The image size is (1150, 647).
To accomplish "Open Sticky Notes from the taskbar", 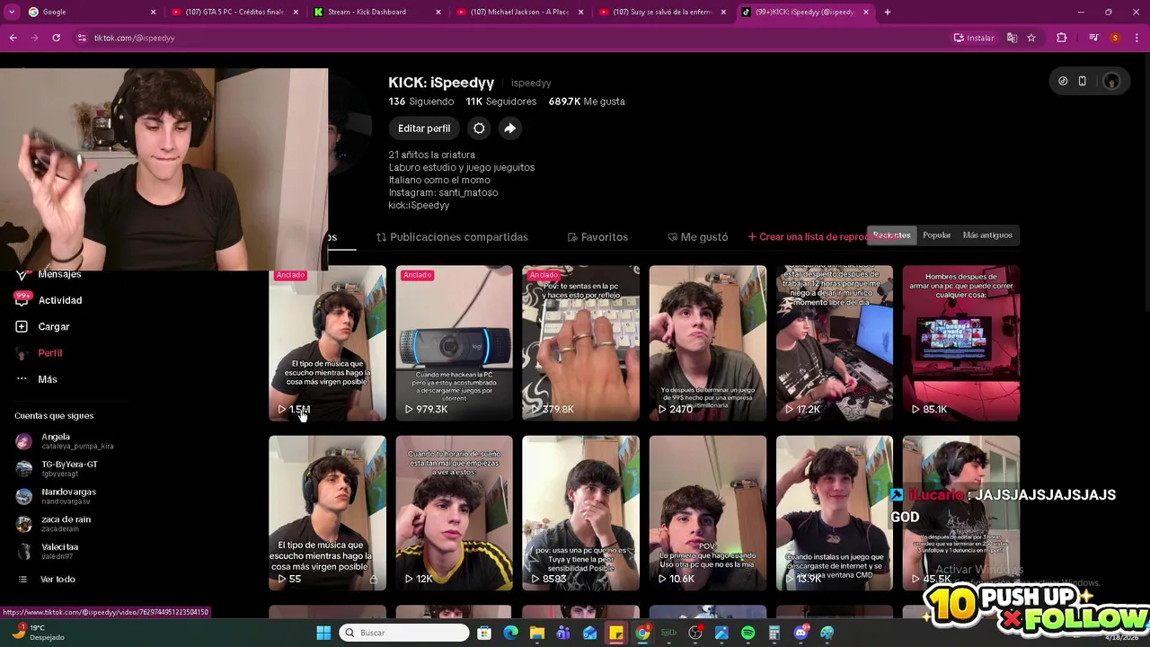I will tap(616, 633).
